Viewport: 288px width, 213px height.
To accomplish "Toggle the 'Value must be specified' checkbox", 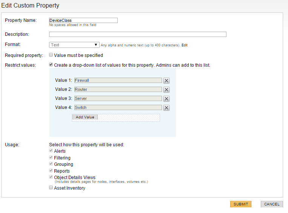I will [x=51, y=55].
